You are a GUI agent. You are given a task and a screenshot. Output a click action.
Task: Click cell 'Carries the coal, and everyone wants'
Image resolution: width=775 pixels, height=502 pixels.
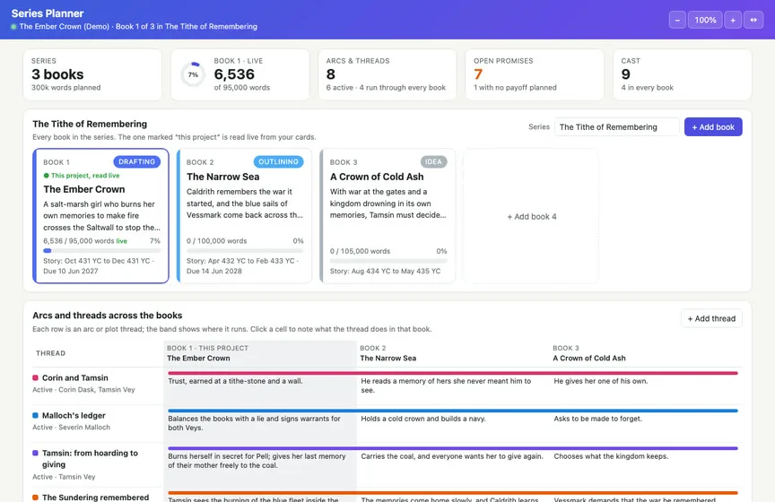pyautogui.click(x=453, y=464)
